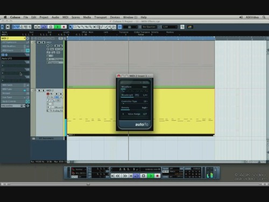The width and height of the screenshot is (269, 202).
Task: Solo the MIDI 2 track
Action: pyautogui.click(x=43, y=90)
